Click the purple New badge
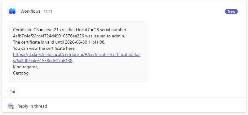This screenshot has height=115, width=248. click(231, 11)
